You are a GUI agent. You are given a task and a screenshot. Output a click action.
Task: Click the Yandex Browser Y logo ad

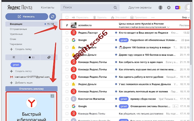[x=32, y=103]
